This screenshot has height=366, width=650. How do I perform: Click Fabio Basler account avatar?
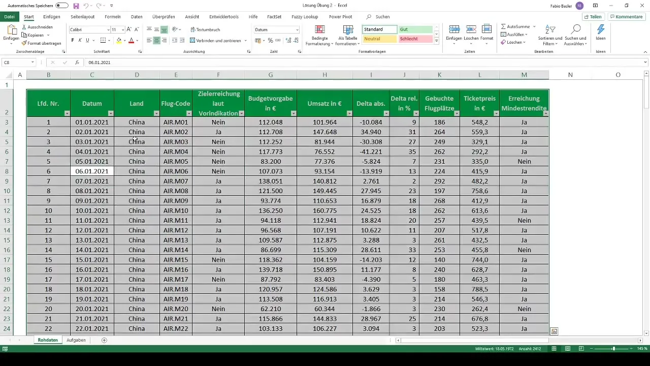coord(579,6)
